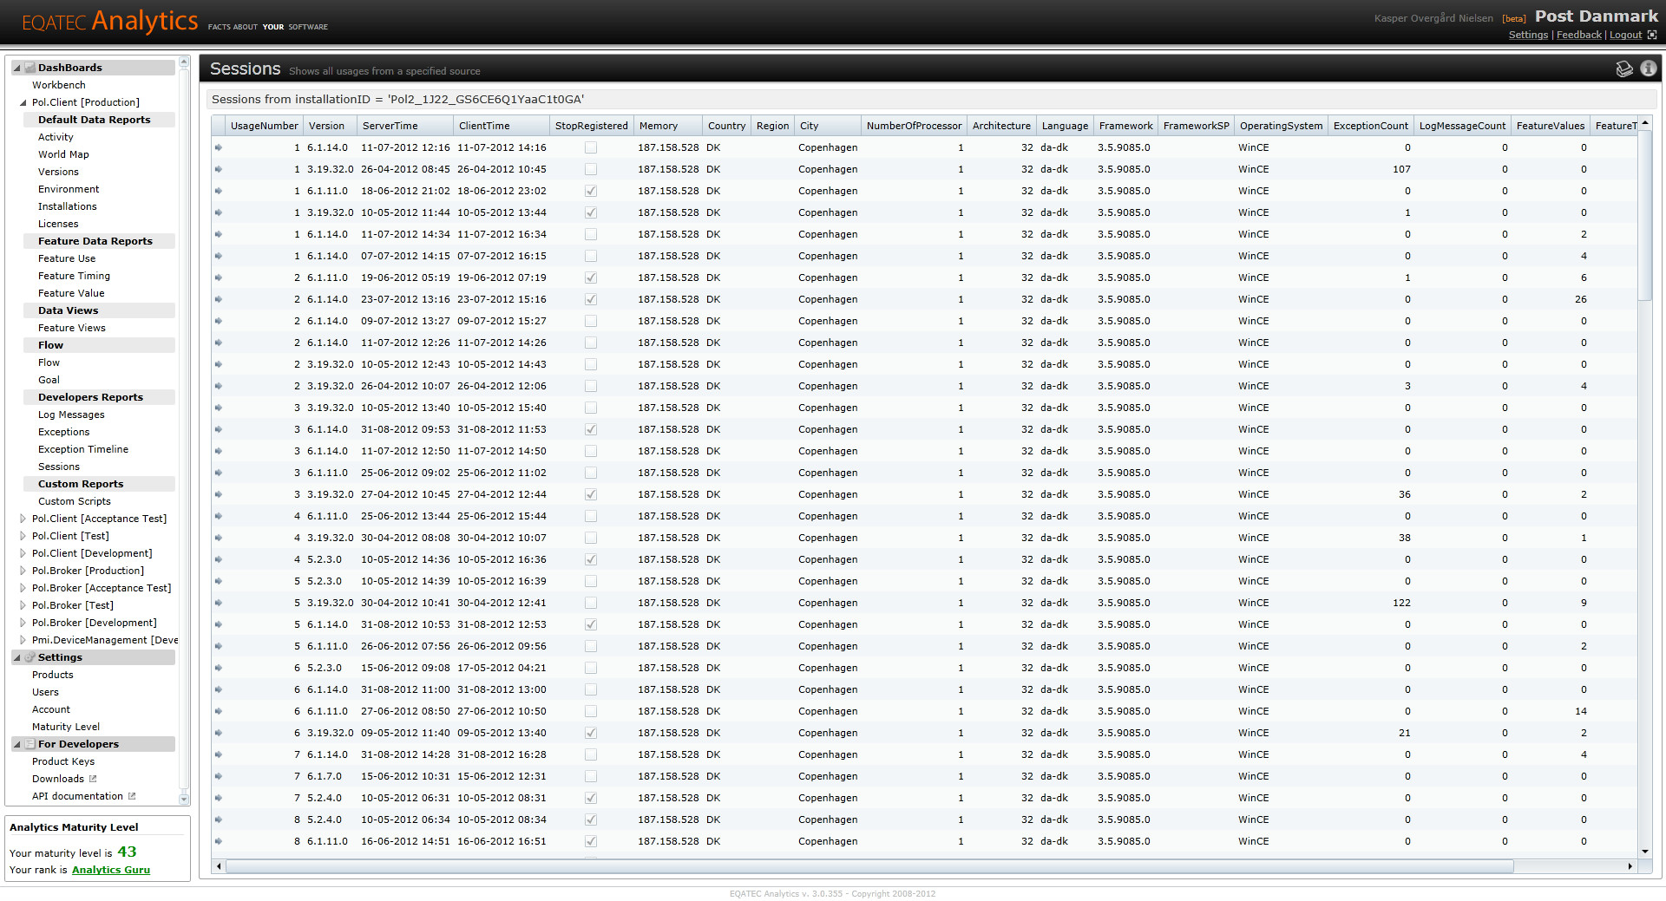
Task: Sort by ExceptionCount column header
Action: (x=1370, y=126)
